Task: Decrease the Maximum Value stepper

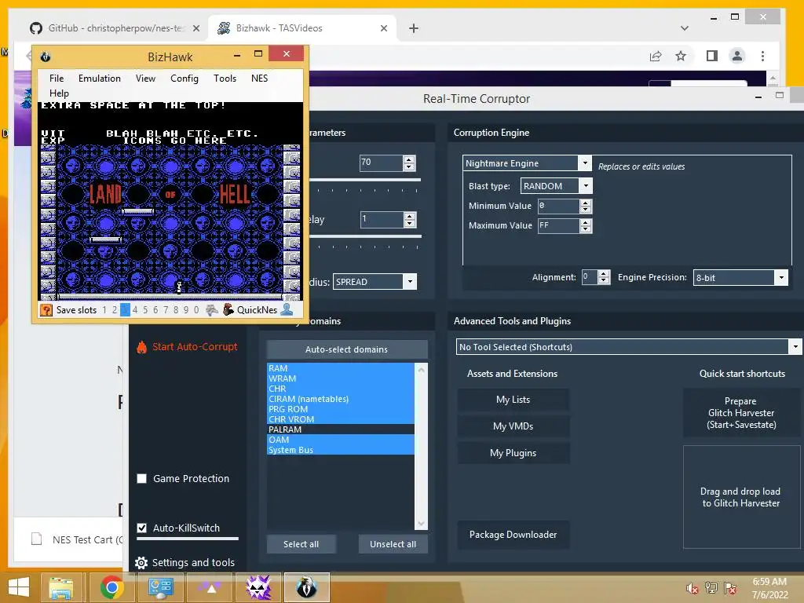Action: point(586,229)
